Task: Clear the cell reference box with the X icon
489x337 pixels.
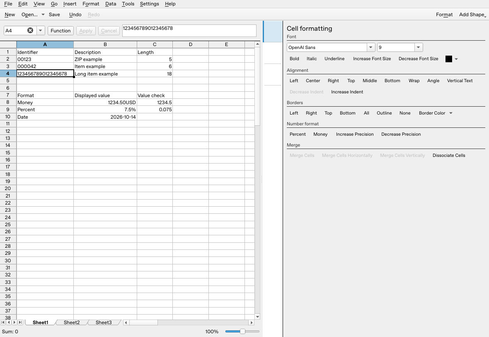Action: coord(30,30)
